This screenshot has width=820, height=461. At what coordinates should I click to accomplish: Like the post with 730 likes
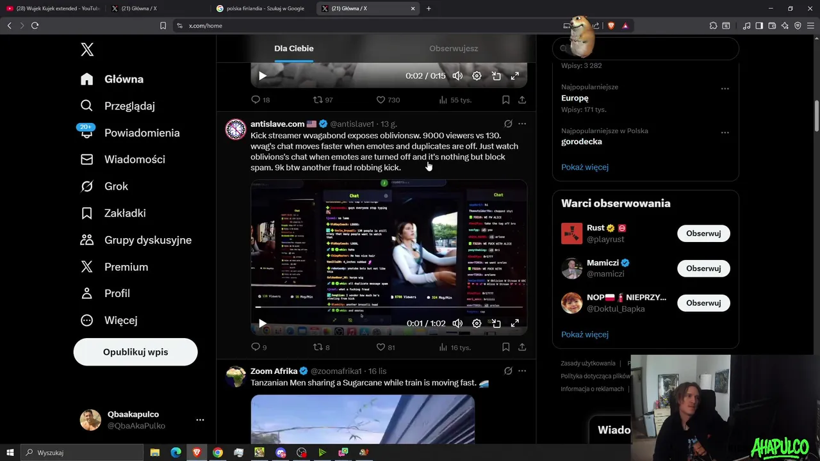[x=388, y=100]
